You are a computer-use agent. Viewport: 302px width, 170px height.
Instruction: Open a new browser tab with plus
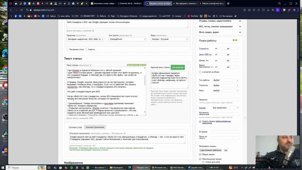point(228,3)
